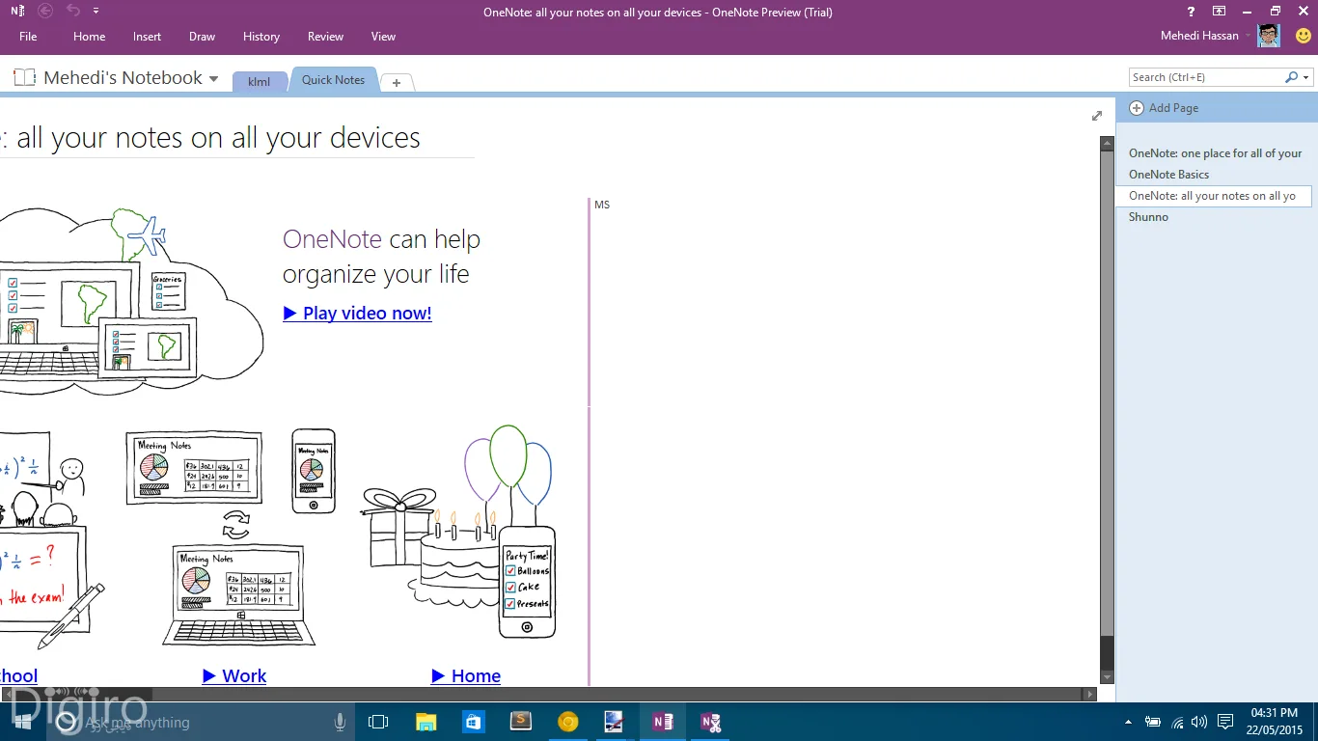Click the Cortana microphone icon

340,722
